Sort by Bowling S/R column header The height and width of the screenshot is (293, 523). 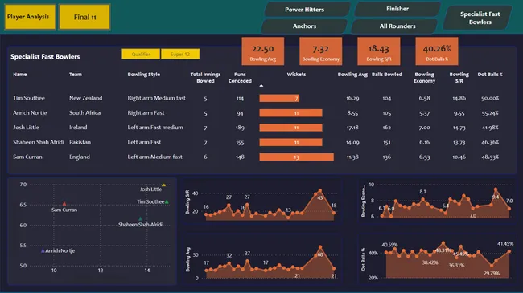tap(459, 78)
